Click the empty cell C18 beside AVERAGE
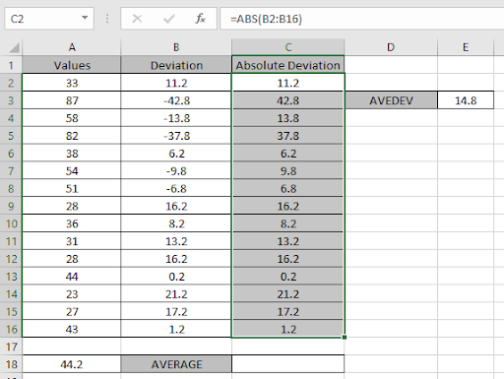Image resolution: width=504 pixels, height=379 pixels. click(x=288, y=364)
